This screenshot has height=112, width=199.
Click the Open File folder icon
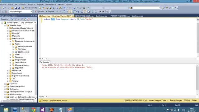12,8
